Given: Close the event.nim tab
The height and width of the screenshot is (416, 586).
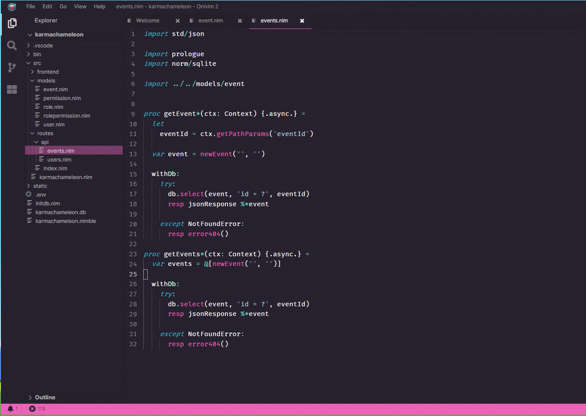Looking at the screenshot, I should click(240, 21).
